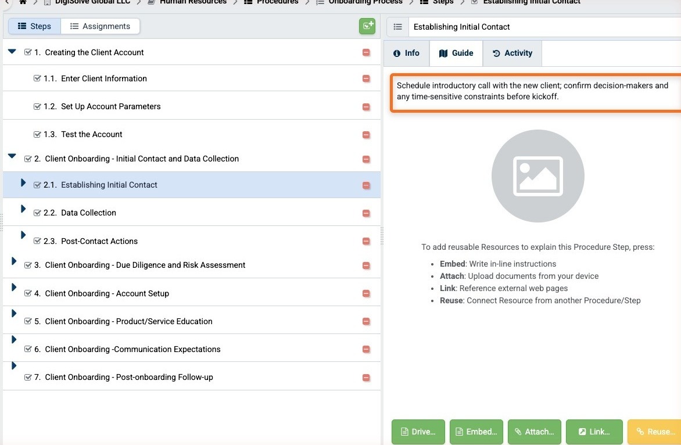Remove step 1 Creating the Client Account
The height and width of the screenshot is (445, 681).
[366, 52]
